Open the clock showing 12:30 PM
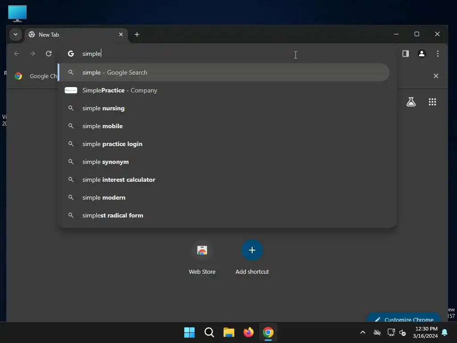Image resolution: width=457 pixels, height=343 pixels. point(425,332)
